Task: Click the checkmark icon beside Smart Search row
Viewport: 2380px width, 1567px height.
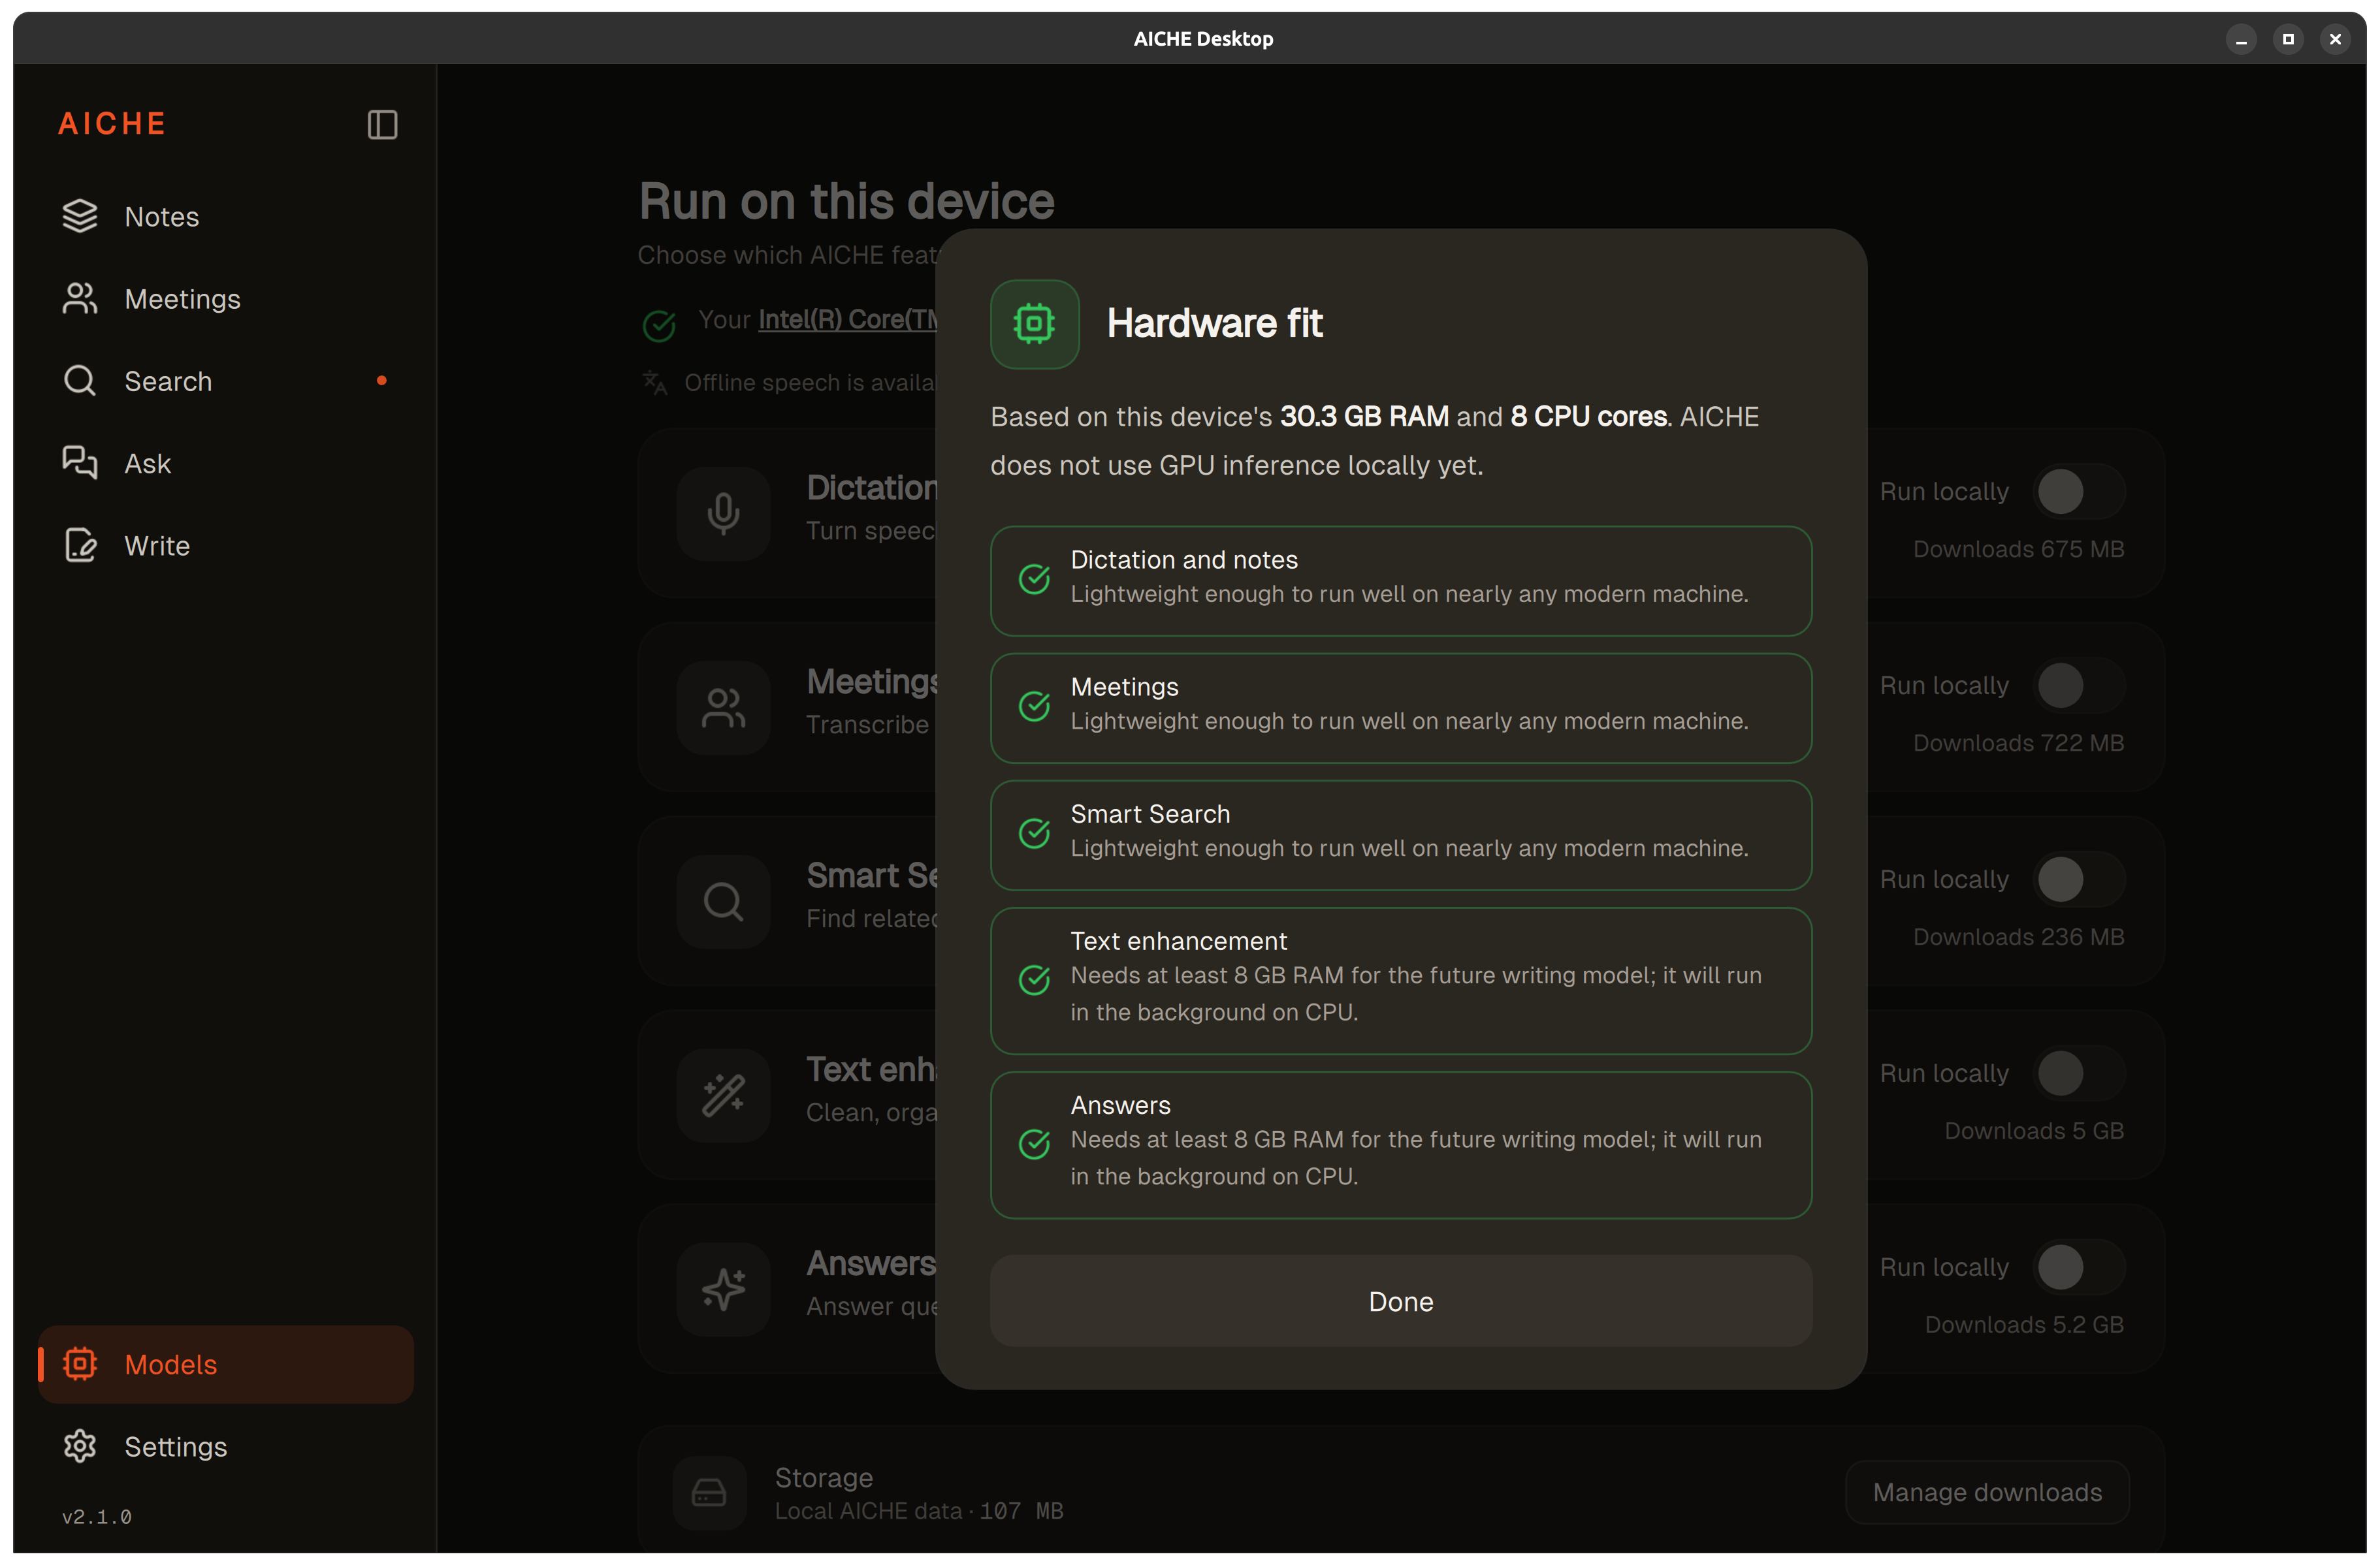Action: point(1034,832)
